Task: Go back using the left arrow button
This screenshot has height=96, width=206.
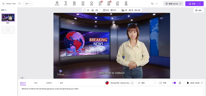Action: 3,4
